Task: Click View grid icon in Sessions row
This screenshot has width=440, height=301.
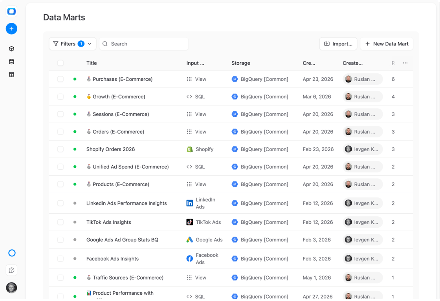Action: (x=189, y=114)
